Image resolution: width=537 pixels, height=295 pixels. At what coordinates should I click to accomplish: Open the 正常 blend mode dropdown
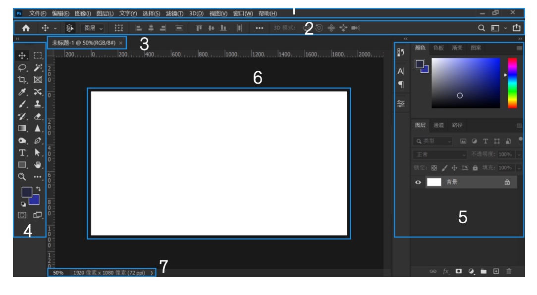(439, 154)
